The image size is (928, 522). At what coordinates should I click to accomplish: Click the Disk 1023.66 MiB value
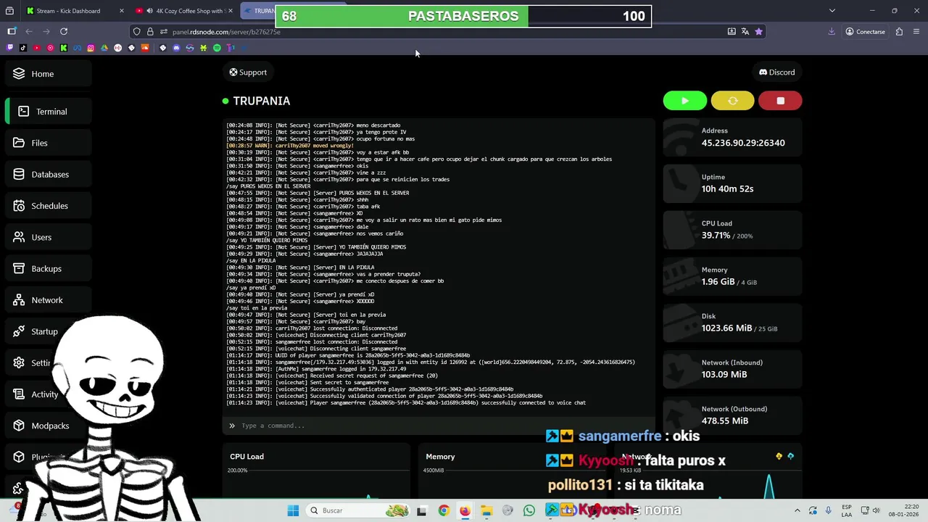coord(726,328)
